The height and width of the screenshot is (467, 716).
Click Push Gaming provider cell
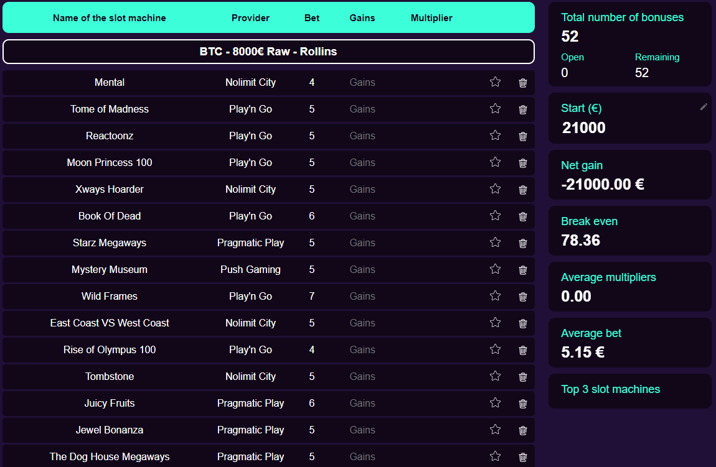tap(251, 269)
